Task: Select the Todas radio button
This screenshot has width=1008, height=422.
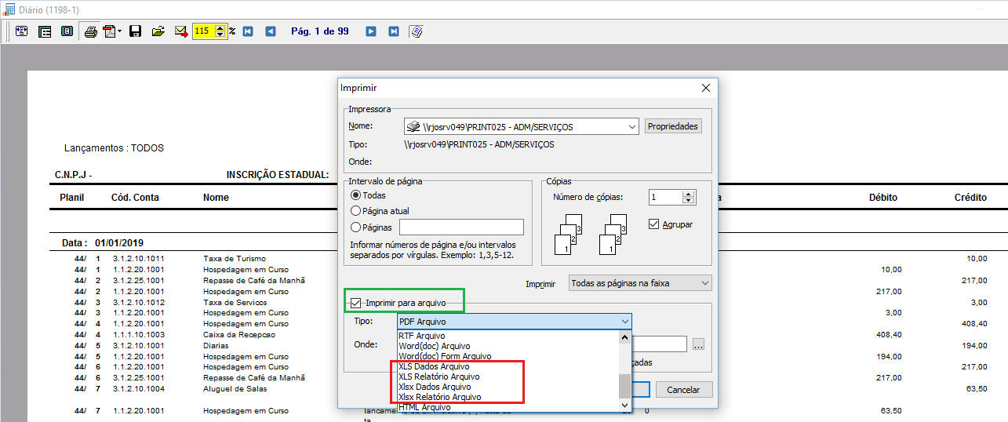Action: click(x=356, y=195)
